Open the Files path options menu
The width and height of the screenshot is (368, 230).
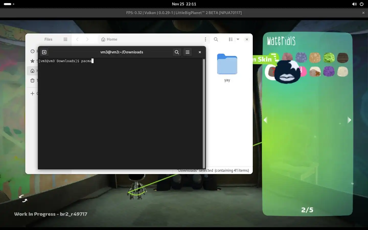(x=205, y=39)
